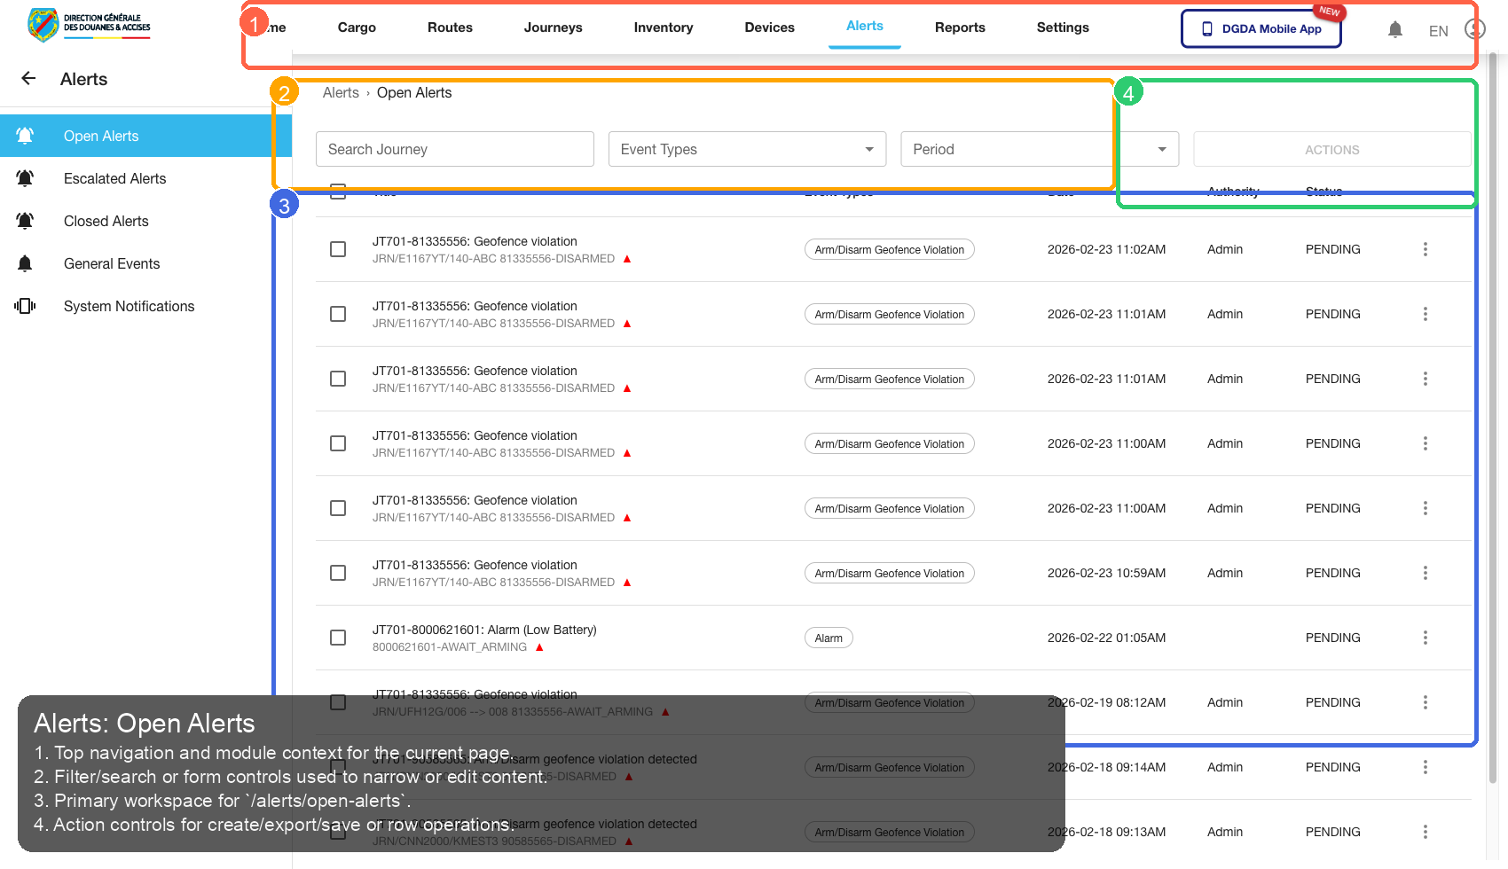Open the EN language selector

point(1438,30)
